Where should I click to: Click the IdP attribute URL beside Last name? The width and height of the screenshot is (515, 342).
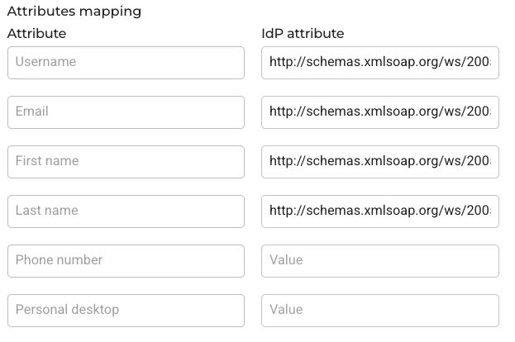point(380,211)
